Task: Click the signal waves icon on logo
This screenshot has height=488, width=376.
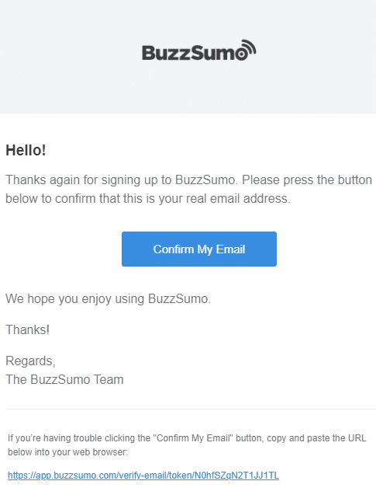Action: pyautogui.click(x=249, y=47)
